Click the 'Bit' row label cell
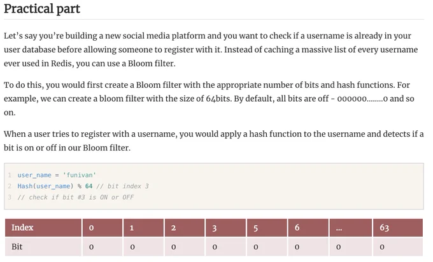 [43, 247]
